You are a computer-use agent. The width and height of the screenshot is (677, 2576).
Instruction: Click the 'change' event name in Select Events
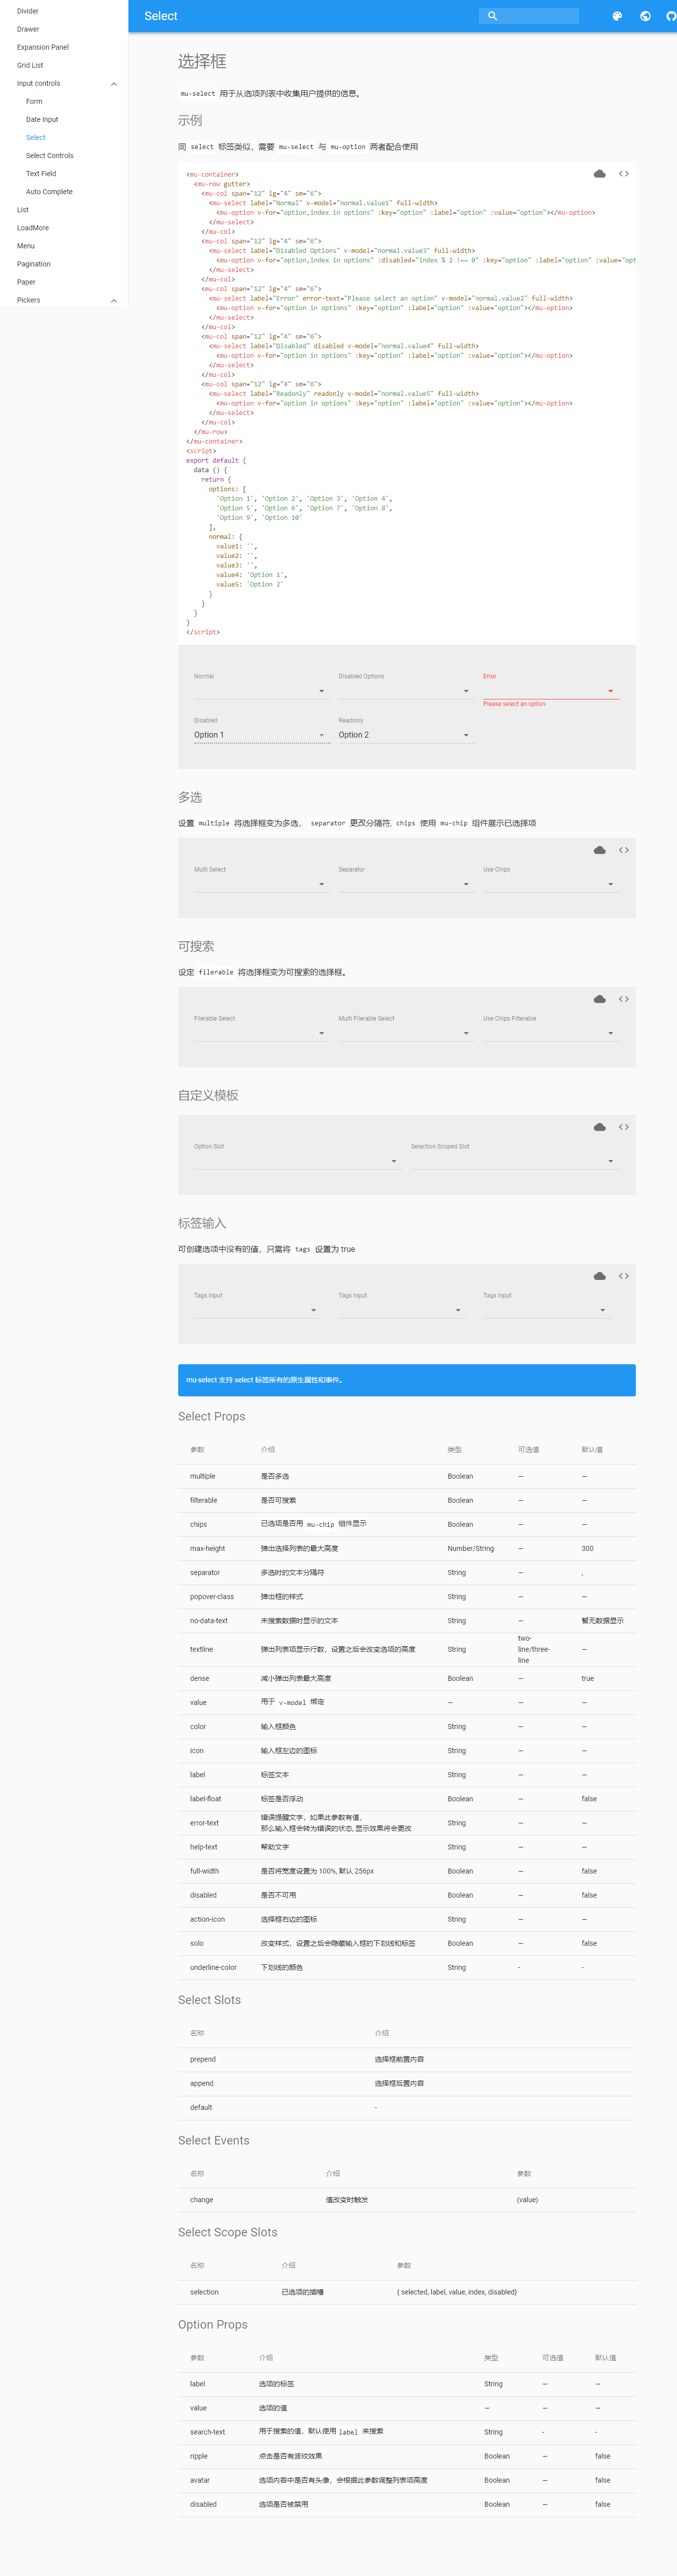point(202,2199)
